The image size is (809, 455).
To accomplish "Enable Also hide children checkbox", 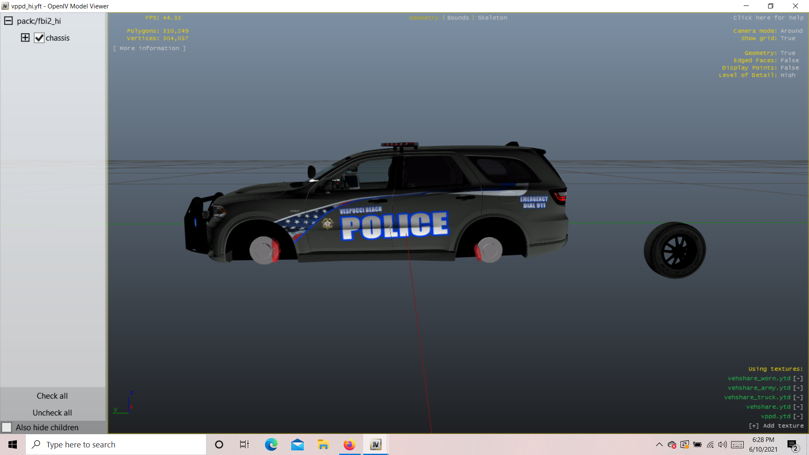I will pyautogui.click(x=7, y=427).
